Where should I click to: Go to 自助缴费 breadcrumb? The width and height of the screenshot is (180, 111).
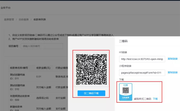coord(24,19)
